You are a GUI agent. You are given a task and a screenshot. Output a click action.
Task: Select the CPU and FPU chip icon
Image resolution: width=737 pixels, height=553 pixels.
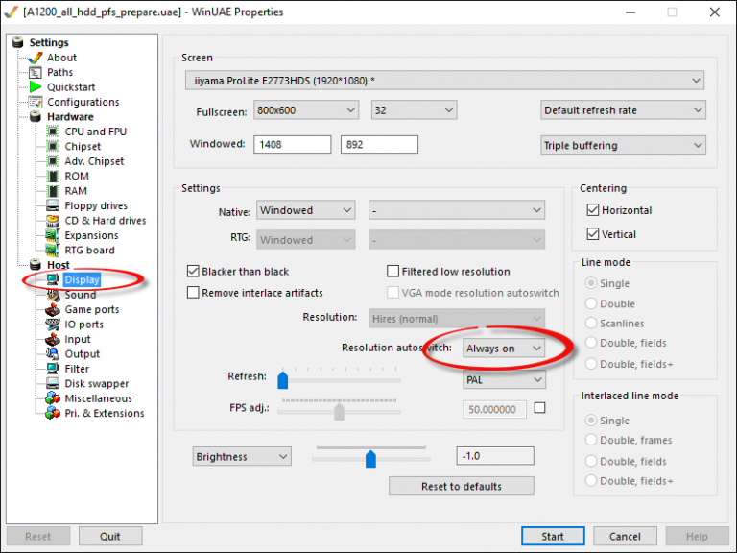[53, 132]
